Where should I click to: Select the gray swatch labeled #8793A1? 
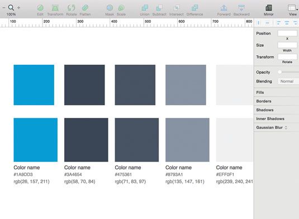(x=187, y=140)
